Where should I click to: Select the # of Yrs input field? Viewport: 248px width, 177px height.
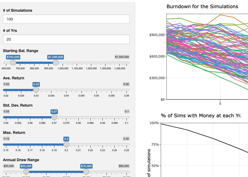coord(66,39)
